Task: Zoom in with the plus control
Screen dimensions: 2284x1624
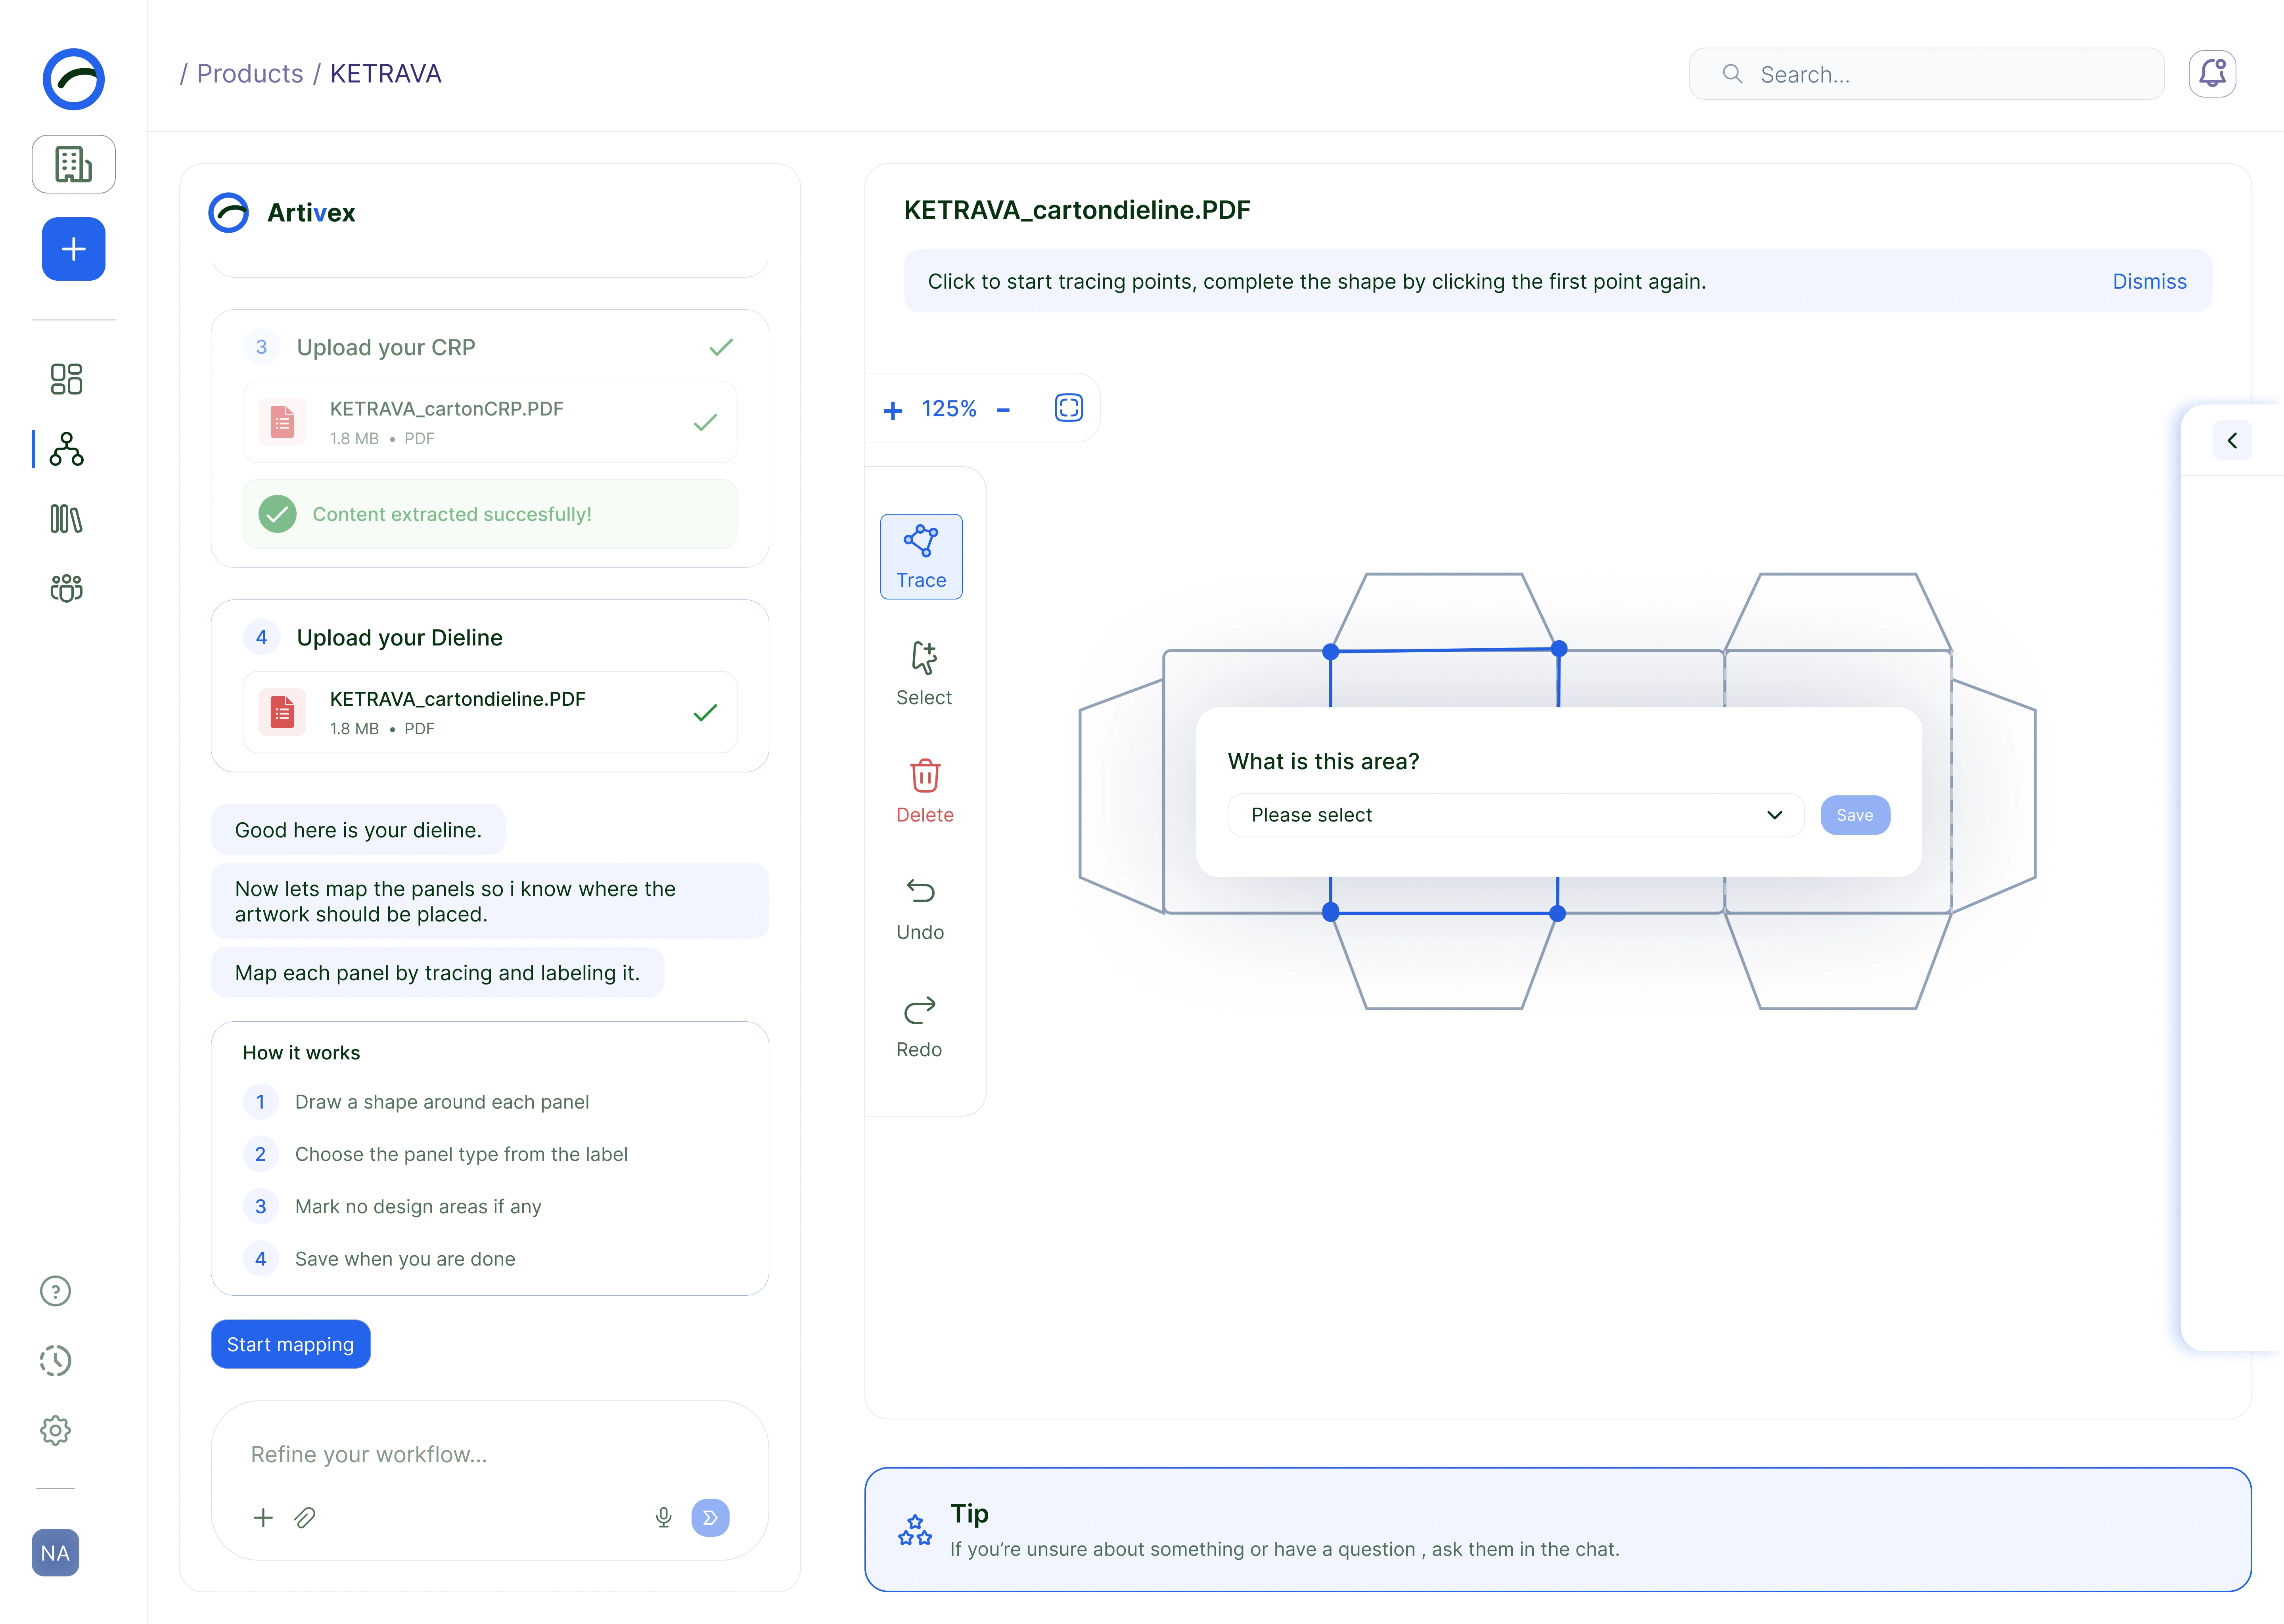Action: coord(893,410)
